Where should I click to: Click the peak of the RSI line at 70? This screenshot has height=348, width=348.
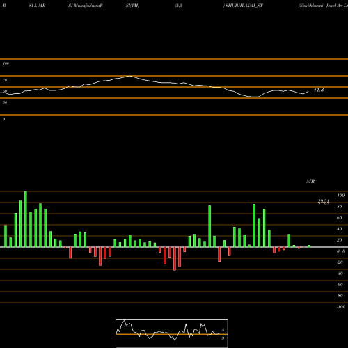pos(129,76)
